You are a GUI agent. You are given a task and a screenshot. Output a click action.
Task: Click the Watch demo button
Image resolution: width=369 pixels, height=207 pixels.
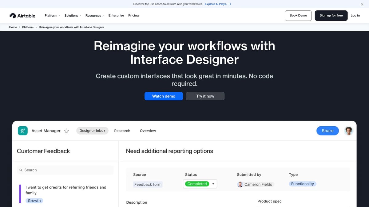[x=164, y=96]
